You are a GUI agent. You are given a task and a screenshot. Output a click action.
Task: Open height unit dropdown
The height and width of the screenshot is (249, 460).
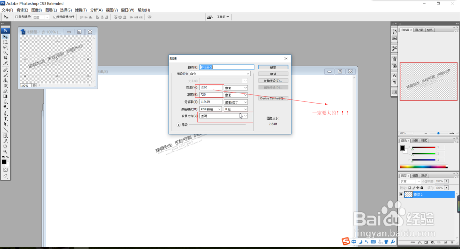[x=236, y=95]
